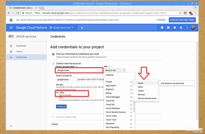Click the gray extension icon beside the star
This screenshot has width=205, height=134.
point(185,13)
